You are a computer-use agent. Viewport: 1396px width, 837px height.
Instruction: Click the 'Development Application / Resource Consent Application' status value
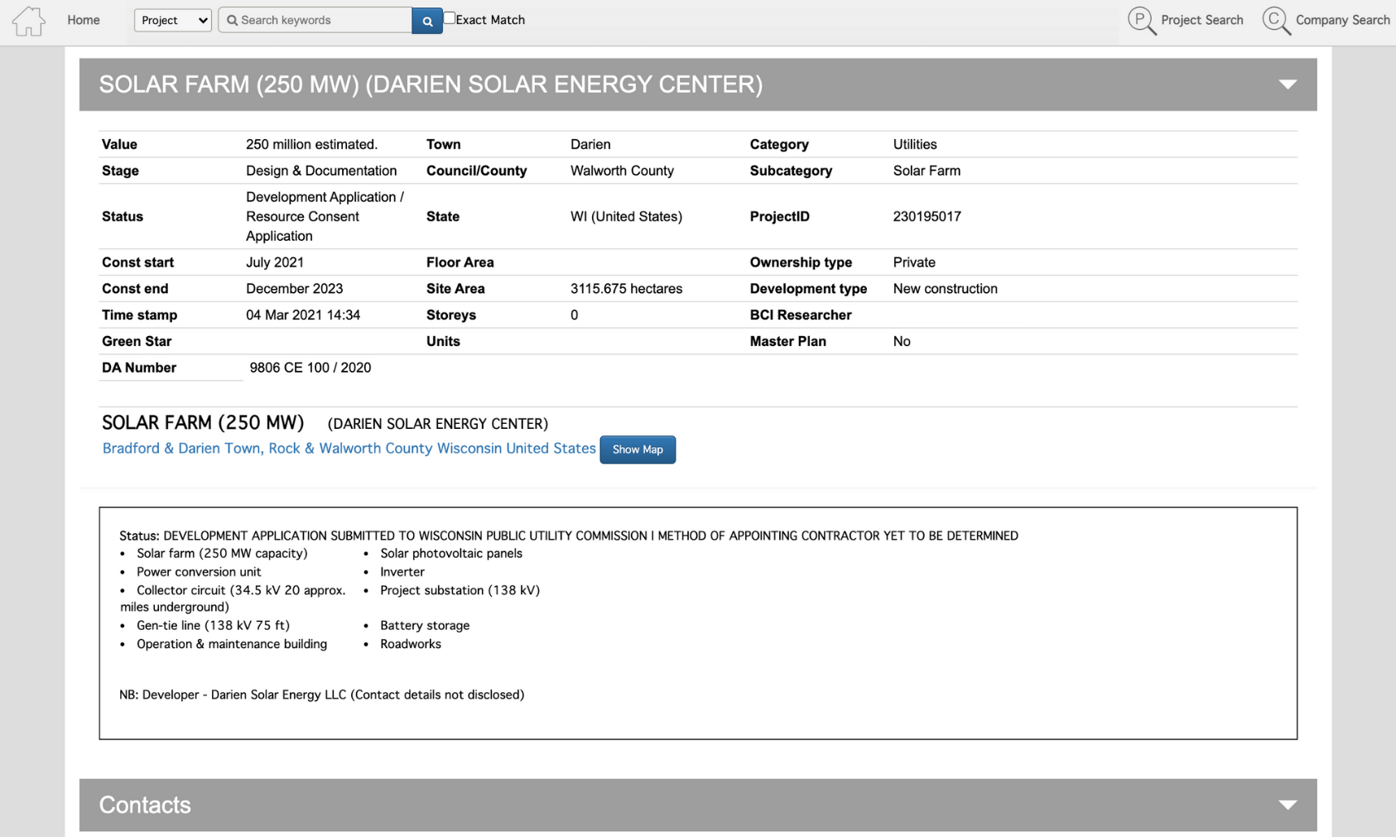(x=325, y=216)
